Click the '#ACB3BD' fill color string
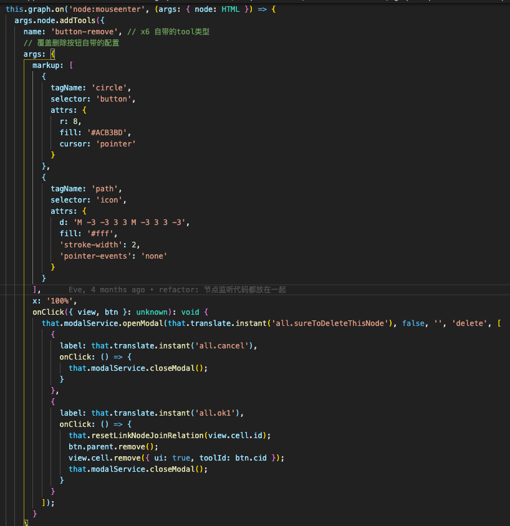The height and width of the screenshot is (526, 510). [x=107, y=133]
